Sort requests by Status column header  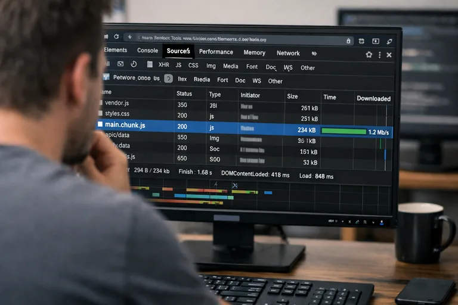(x=184, y=94)
